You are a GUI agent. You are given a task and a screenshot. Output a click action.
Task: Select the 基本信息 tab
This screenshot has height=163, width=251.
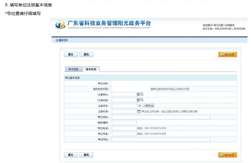coord(91,69)
